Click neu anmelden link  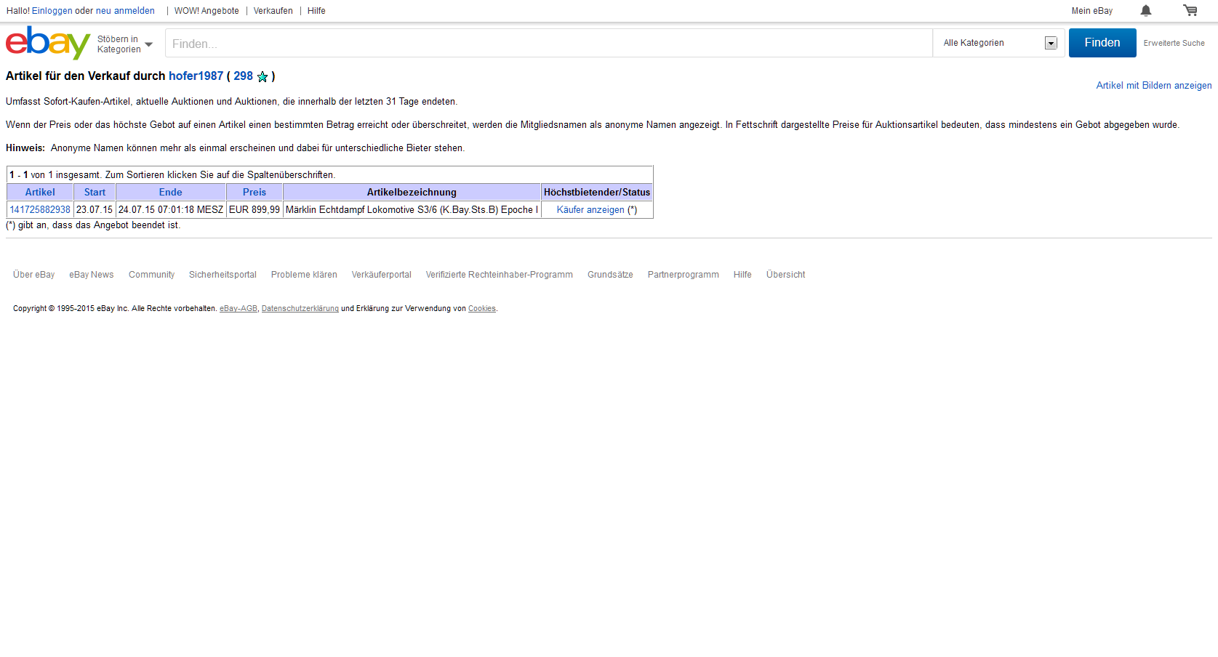pos(125,11)
